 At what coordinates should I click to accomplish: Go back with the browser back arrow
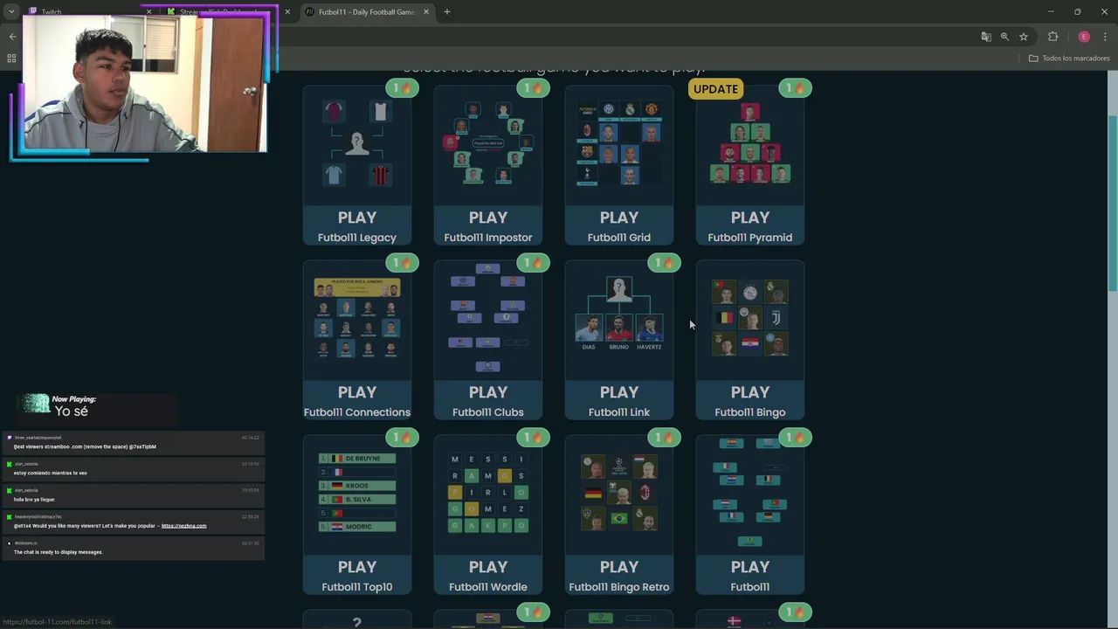(x=12, y=37)
